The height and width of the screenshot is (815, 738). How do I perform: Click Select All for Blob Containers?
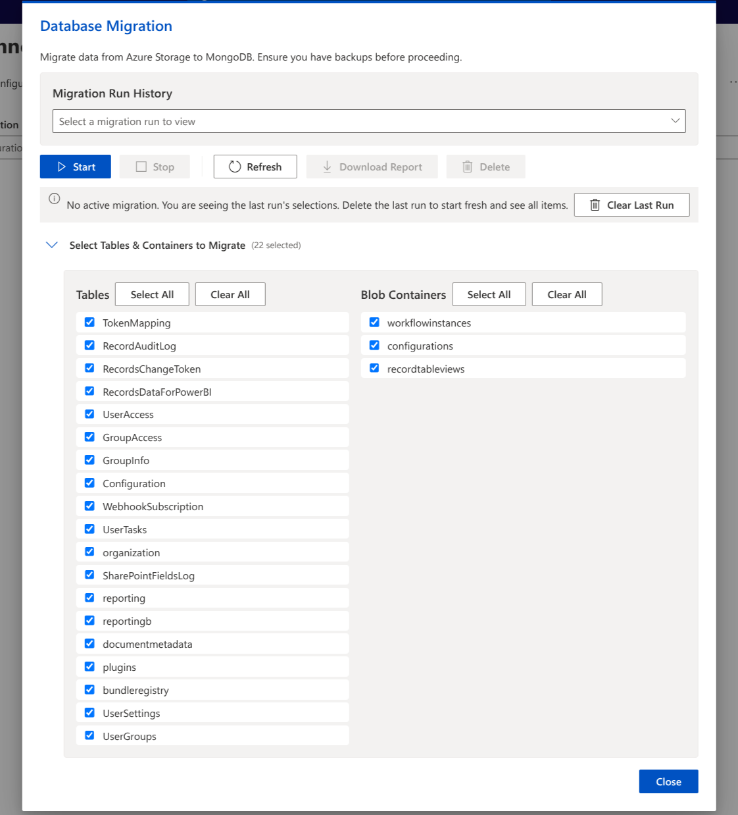489,294
